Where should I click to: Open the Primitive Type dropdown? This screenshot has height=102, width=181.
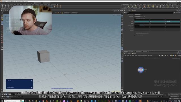pyautogui.click(x=138, y=15)
